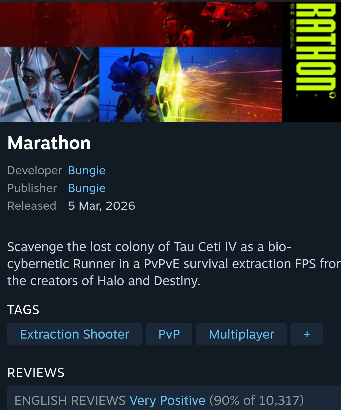
Task: Click the ENGLISH REVIEWS label
Action: [x=70, y=400]
